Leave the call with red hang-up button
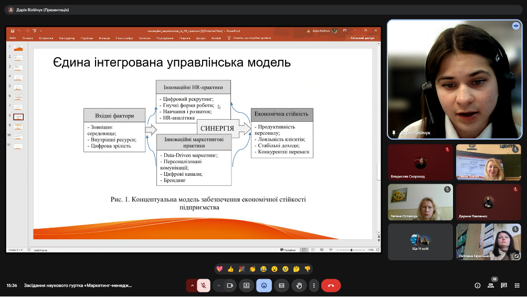 (331, 285)
